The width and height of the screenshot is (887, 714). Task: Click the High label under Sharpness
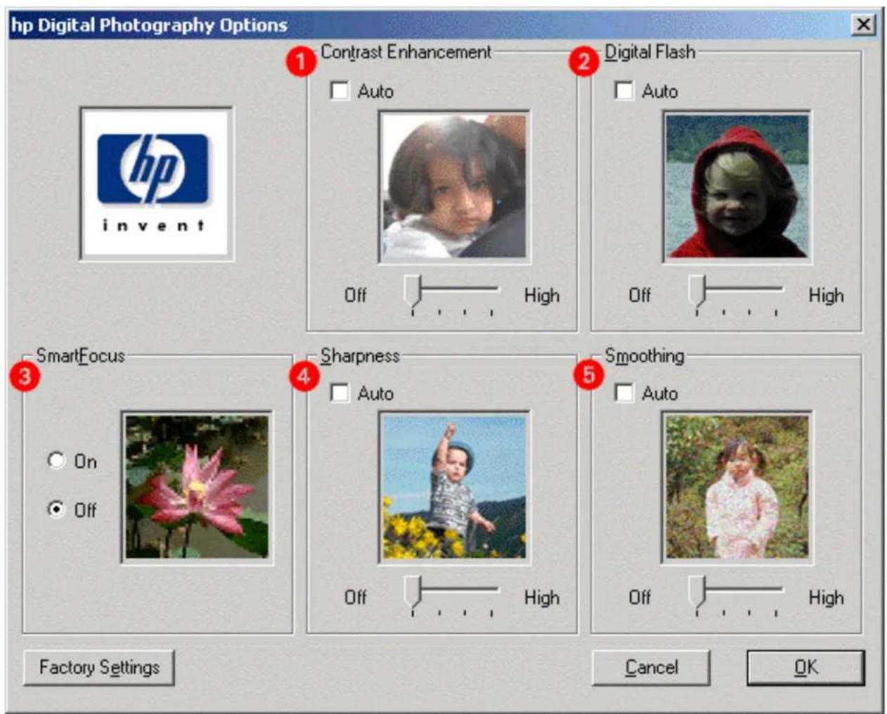pos(542,598)
